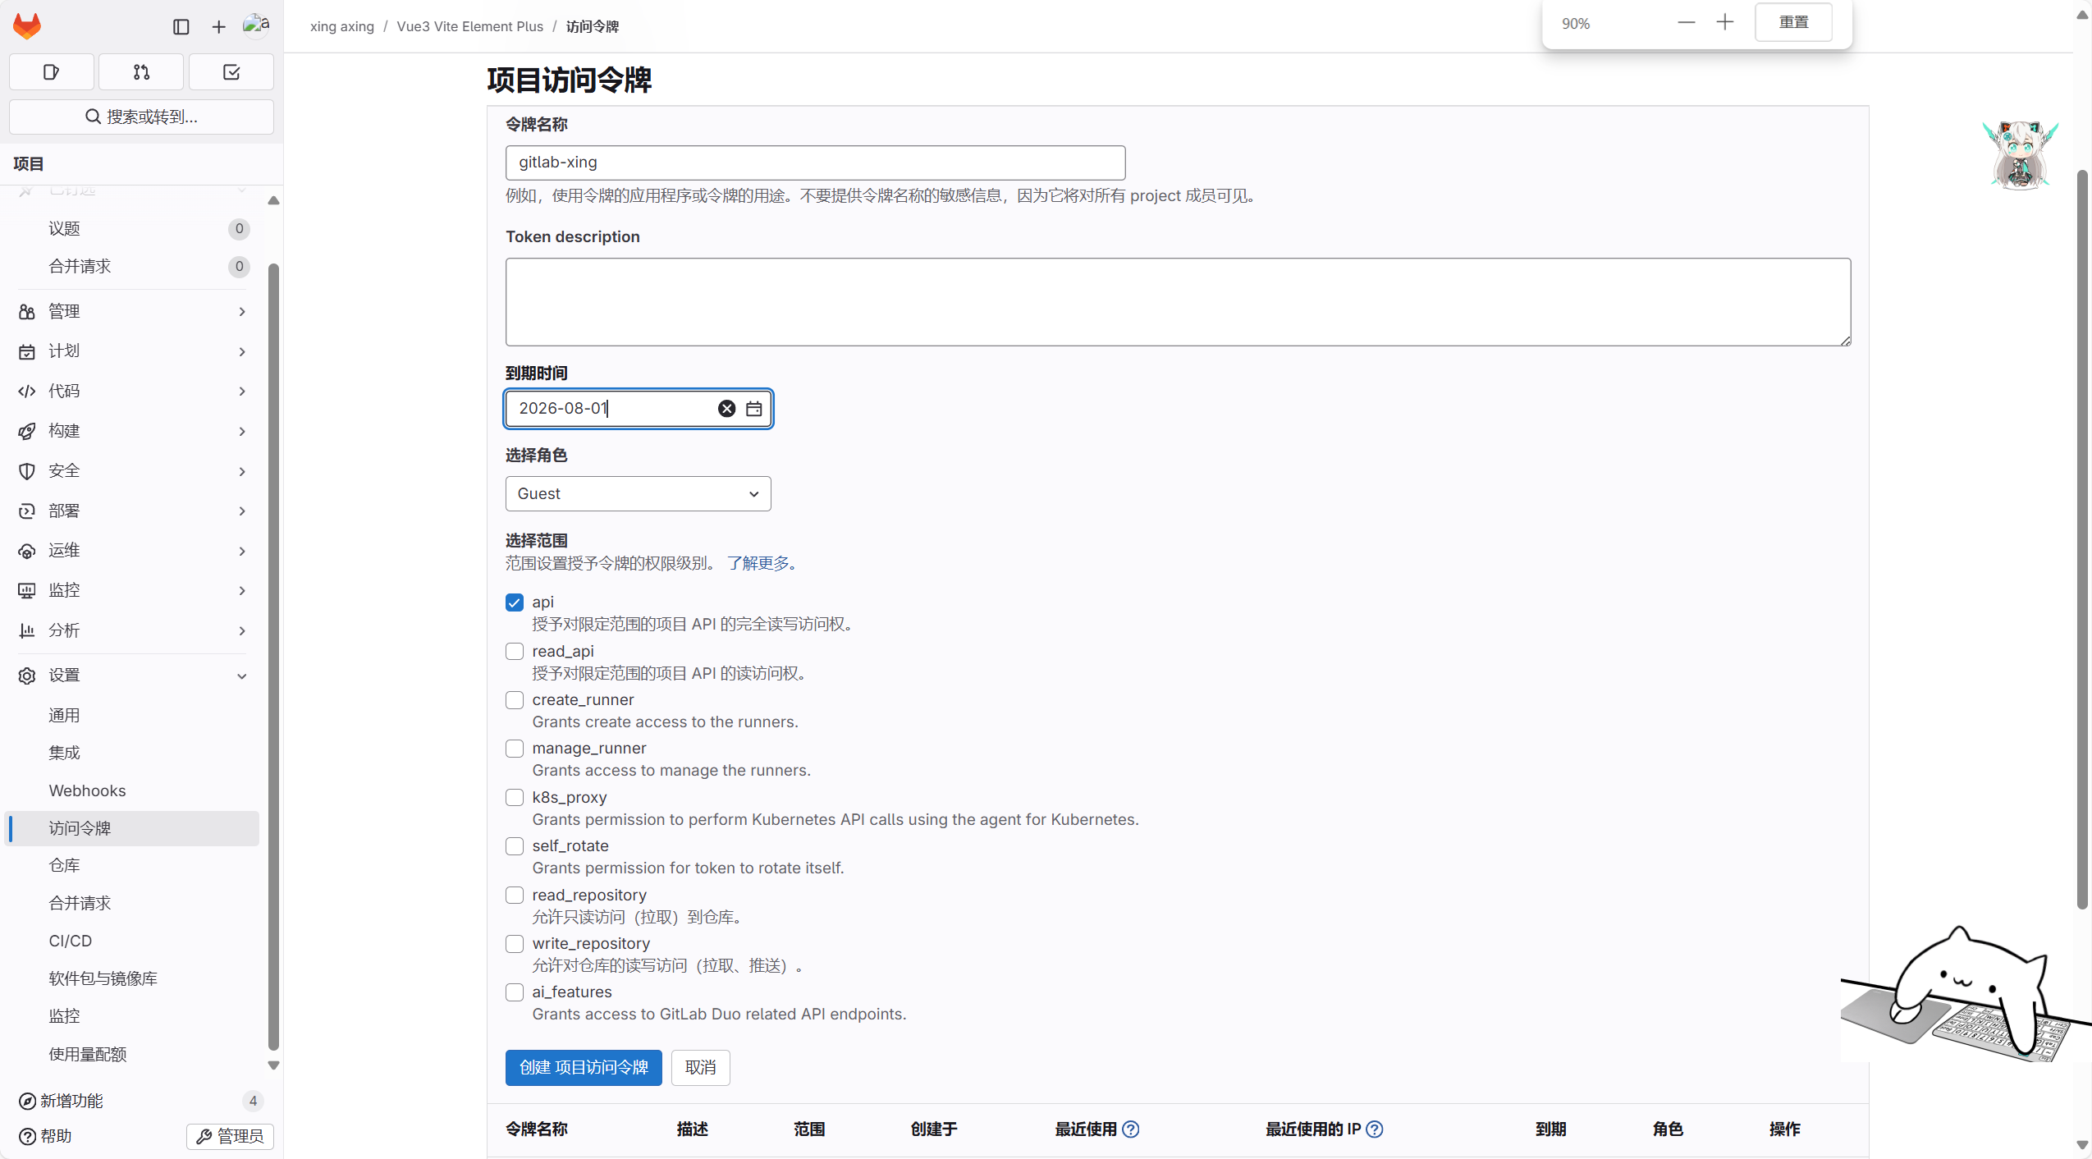Screen dimensions: 2092x1159
Task: Toggle the sidebar collapse icon
Action: [x=181, y=27]
